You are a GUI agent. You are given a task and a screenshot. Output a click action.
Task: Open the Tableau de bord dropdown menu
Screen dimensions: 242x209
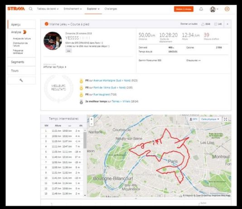point(48,9)
